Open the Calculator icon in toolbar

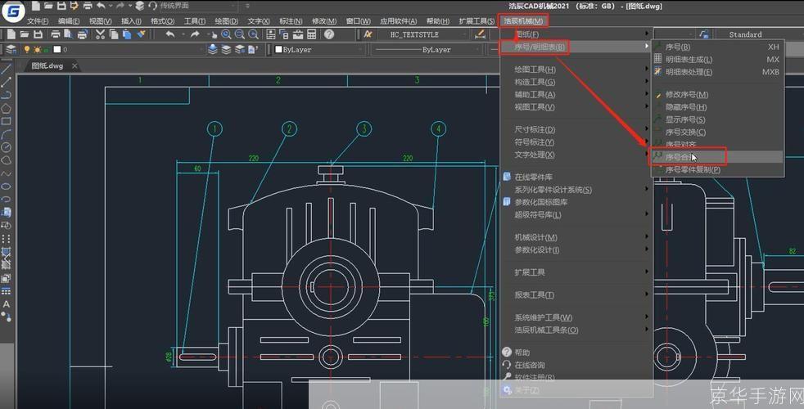tap(311, 34)
